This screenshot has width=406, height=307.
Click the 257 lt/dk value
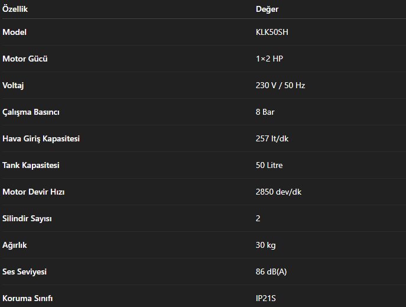pos(272,138)
